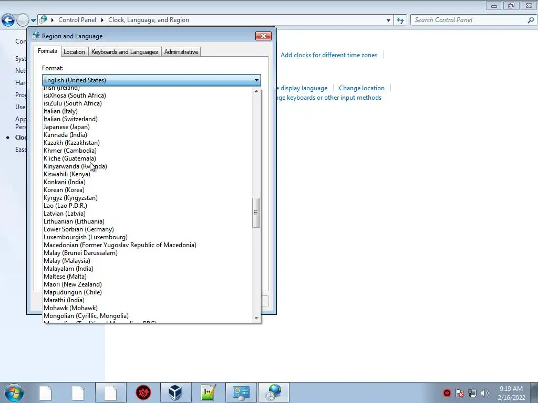Click the search magnifier icon
Viewport: 538px width, 403px height.
[531, 20]
